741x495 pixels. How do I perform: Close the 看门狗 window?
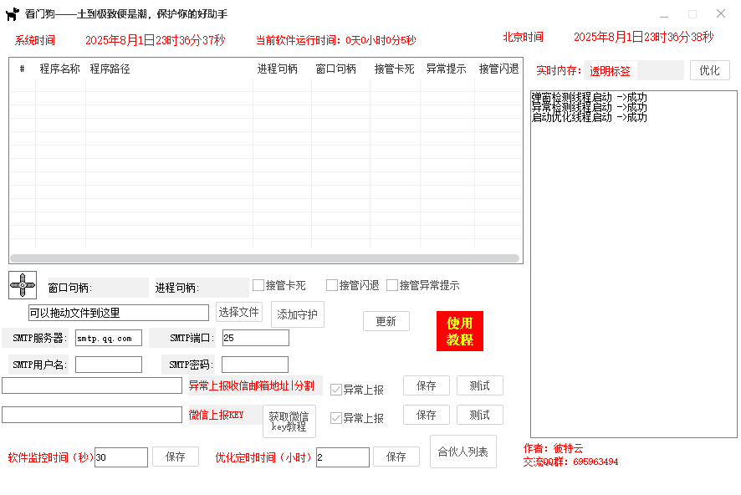(x=721, y=13)
